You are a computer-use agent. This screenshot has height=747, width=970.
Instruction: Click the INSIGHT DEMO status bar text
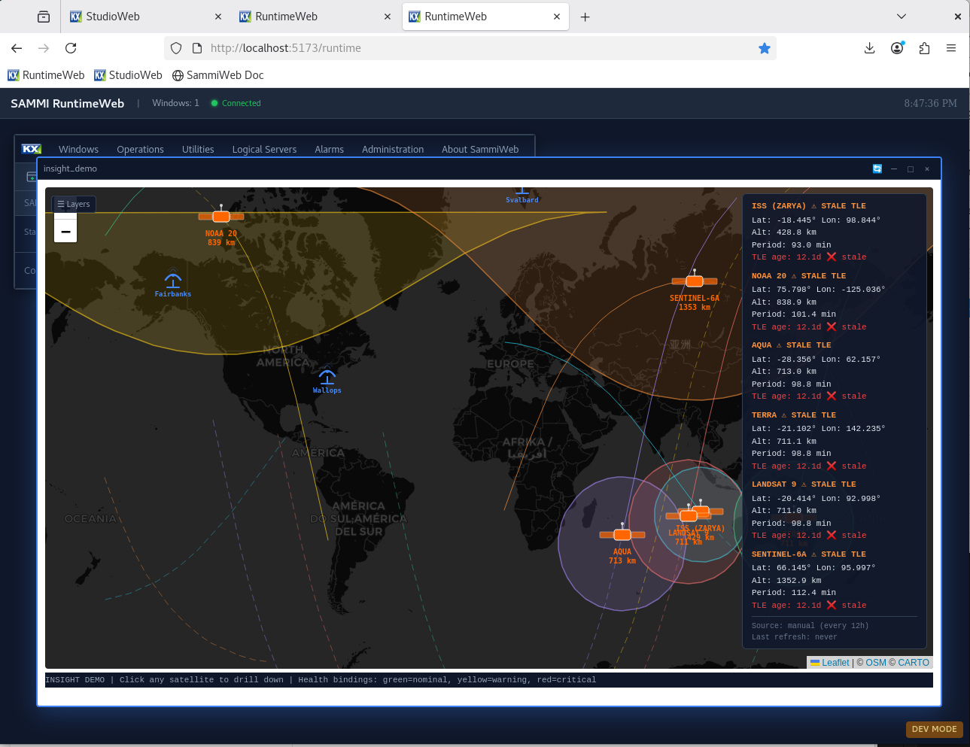coord(321,679)
